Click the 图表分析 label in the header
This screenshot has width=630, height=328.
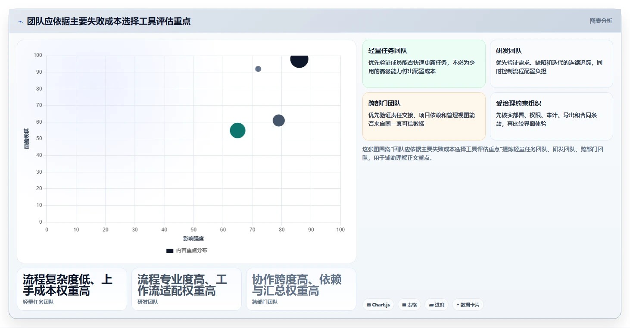(x=601, y=21)
